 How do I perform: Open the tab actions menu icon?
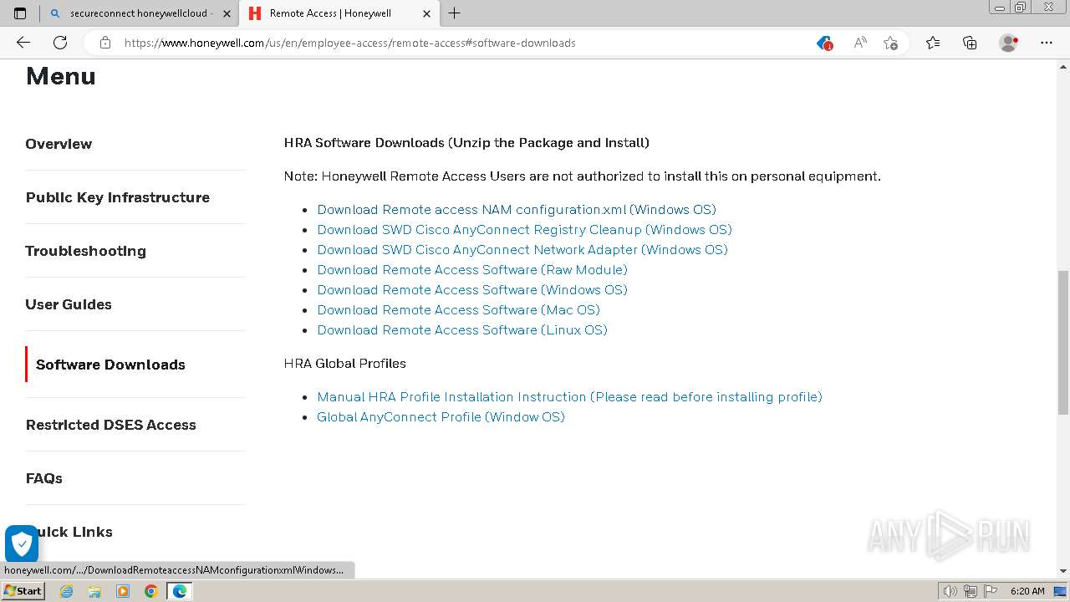point(20,13)
